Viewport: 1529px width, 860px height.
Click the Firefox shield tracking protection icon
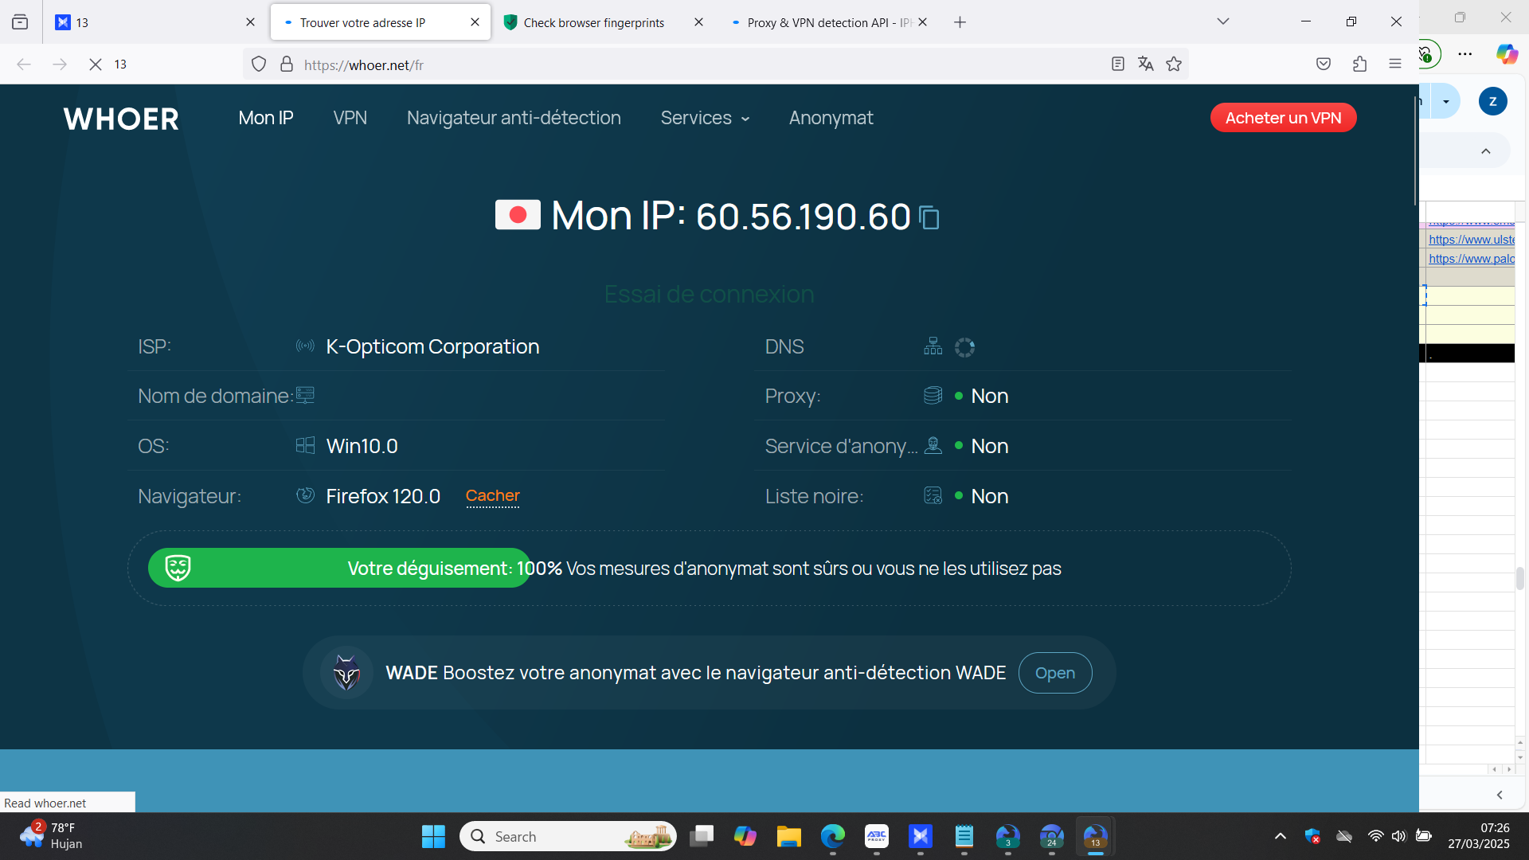tap(259, 64)
